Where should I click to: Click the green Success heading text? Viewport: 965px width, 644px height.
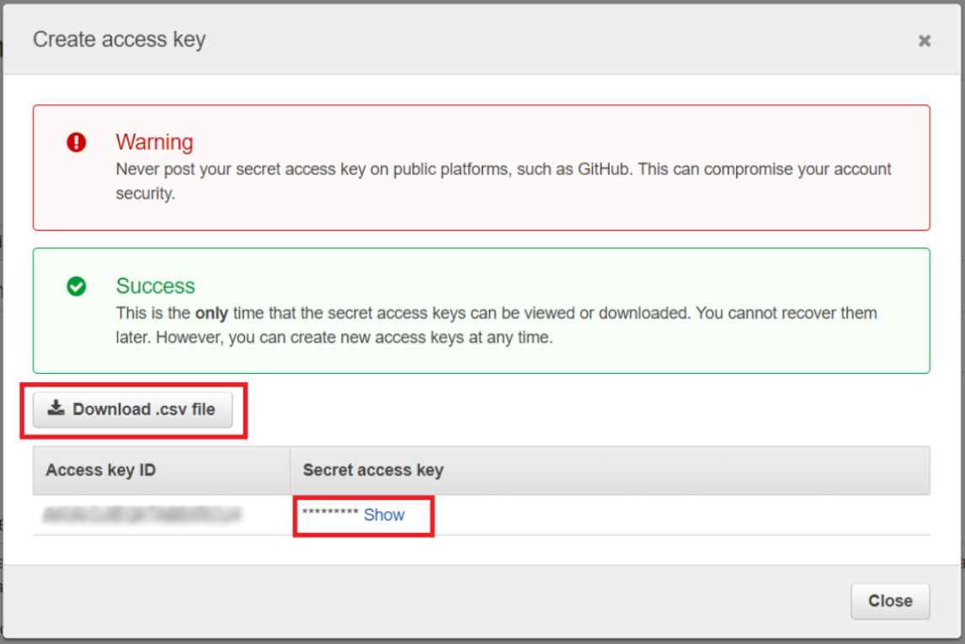pos(155,286)
